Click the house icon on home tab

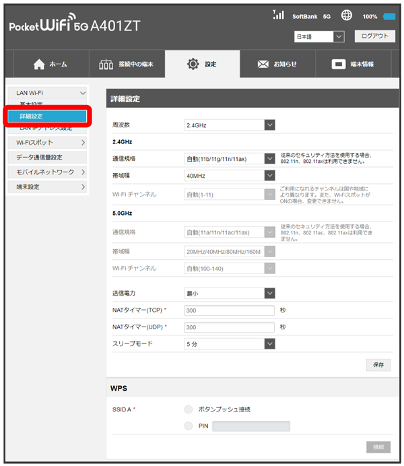39,65
